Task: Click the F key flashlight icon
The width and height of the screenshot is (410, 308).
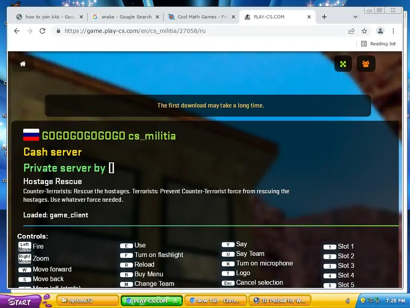Action: (x=127, y=255)
